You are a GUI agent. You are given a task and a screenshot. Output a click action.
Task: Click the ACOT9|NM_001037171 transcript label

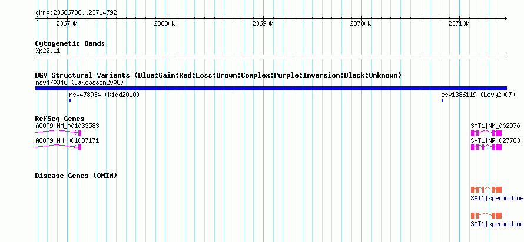click(67, 140)
